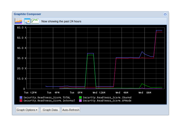Expand the Graph Options dropdown
Screen dimensions: 187x127
[27, 110]
